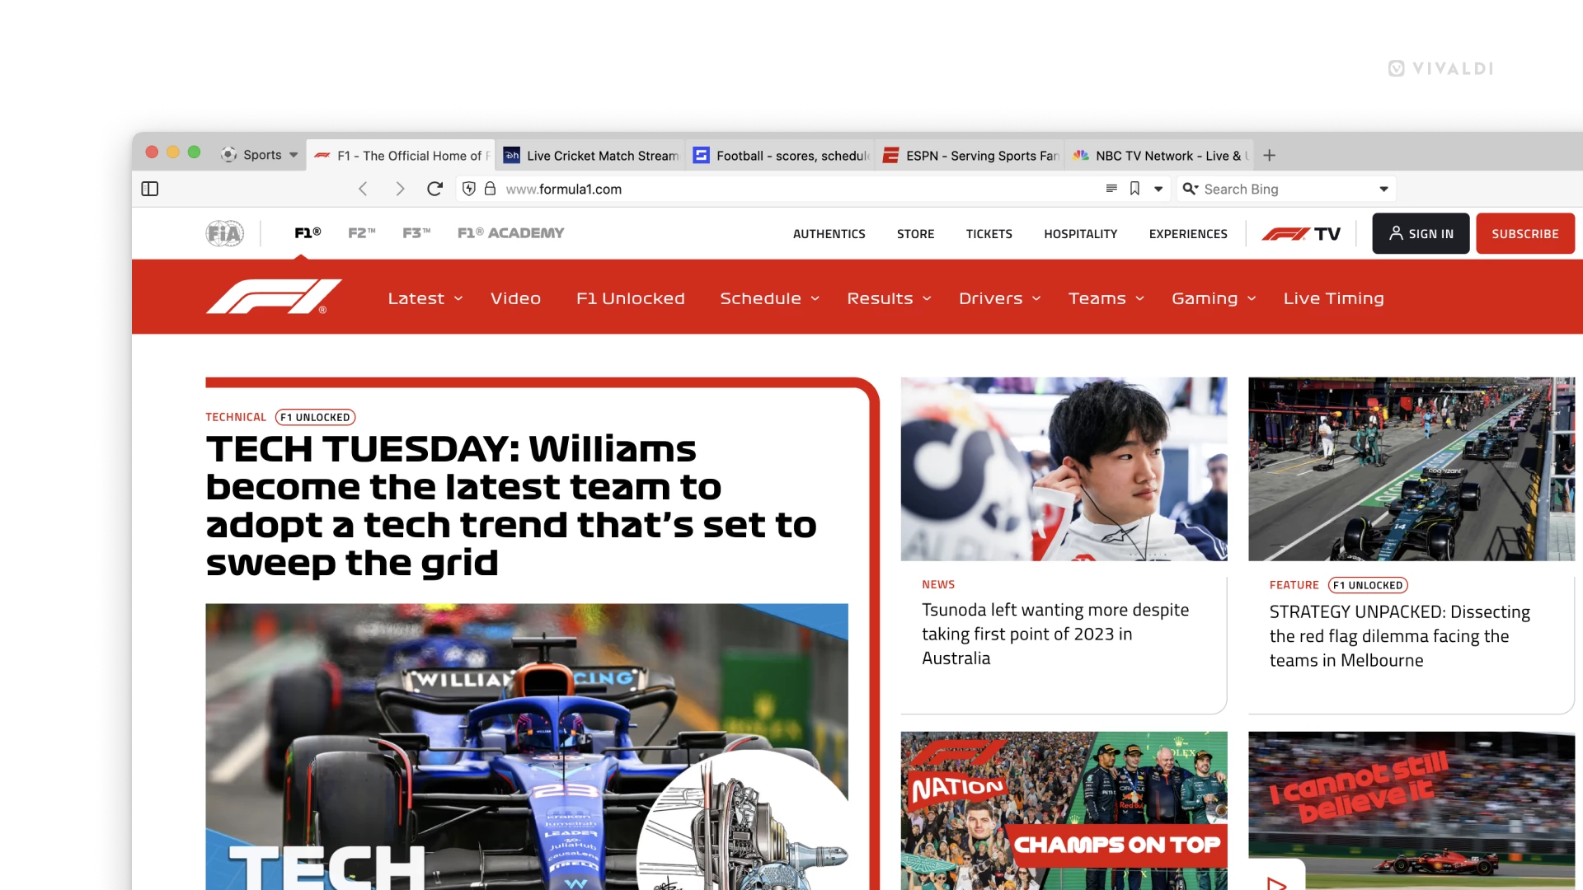The height and width of the screenshot is (890, 1583).
Task: Bookmark this page with the bookmark icon
Action: 1134,189
